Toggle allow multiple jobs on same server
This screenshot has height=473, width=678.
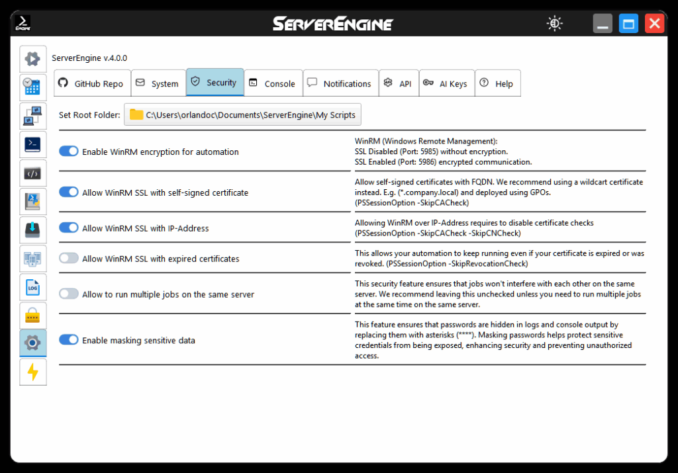click(69, 294)
